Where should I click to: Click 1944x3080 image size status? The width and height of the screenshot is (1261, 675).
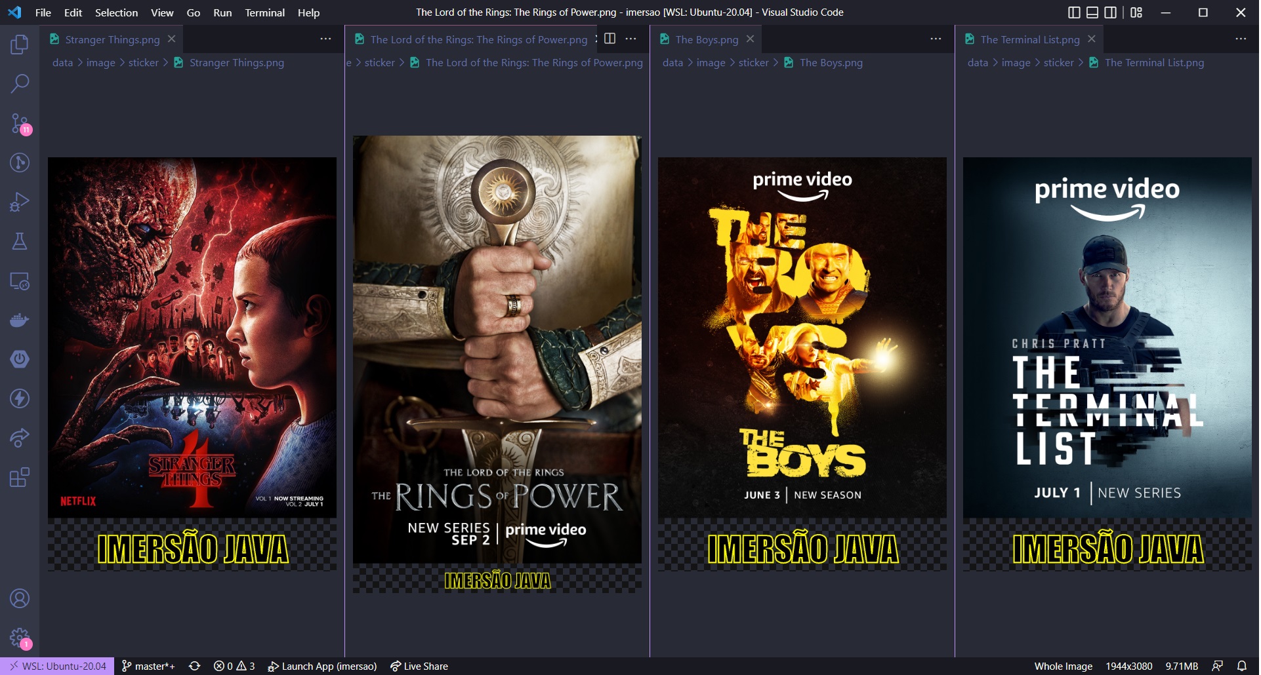[1129, 666]
